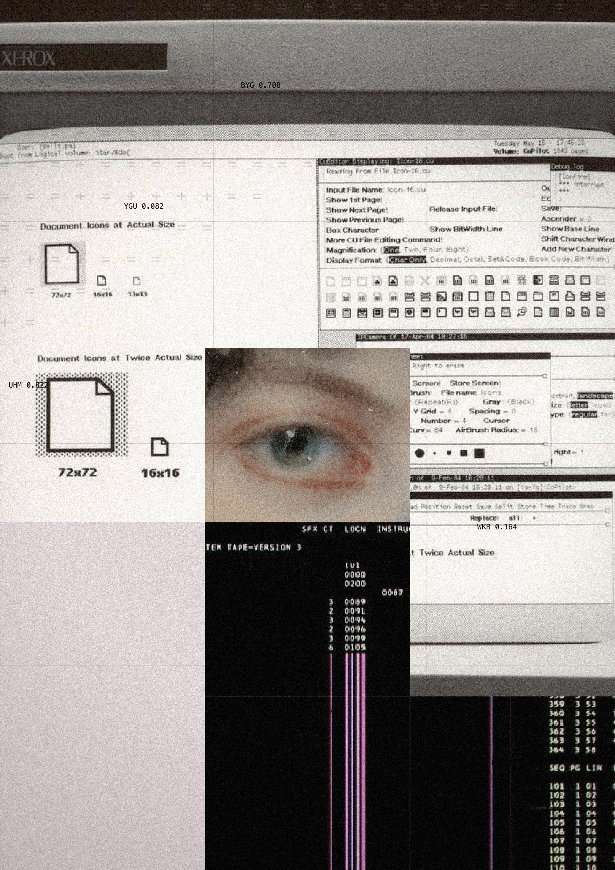Click Release Input File! command
The image size is (615, 870).
[x=463, y=209]
